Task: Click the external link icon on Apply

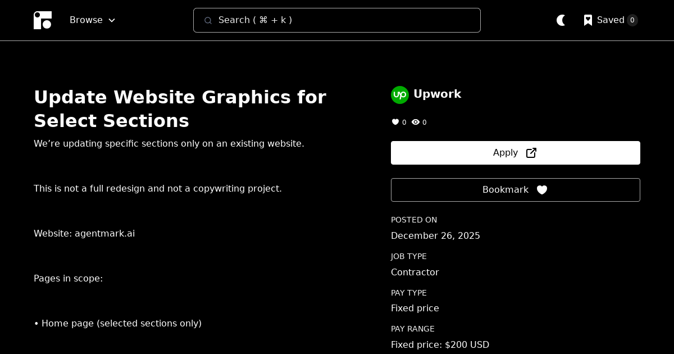Action: point(531,152)
